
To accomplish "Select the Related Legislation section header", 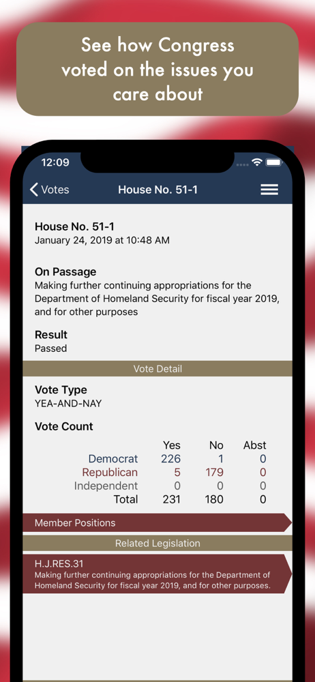I will coord(157,544).
